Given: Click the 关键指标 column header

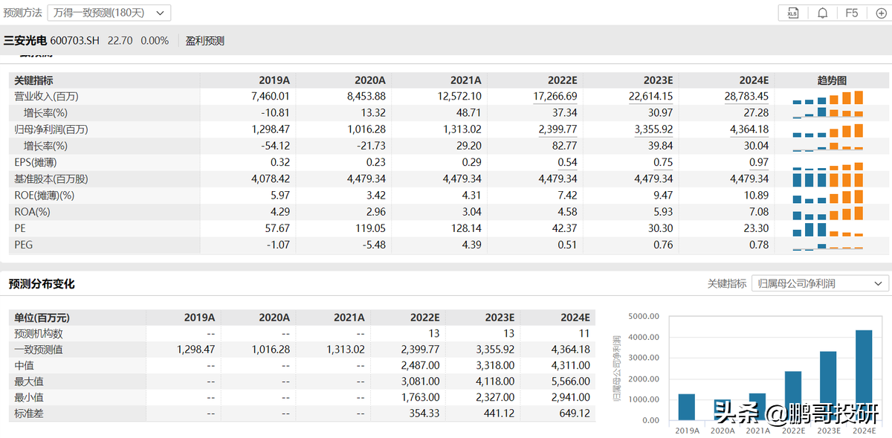Looking at the screenshot, I should (33, 80).
